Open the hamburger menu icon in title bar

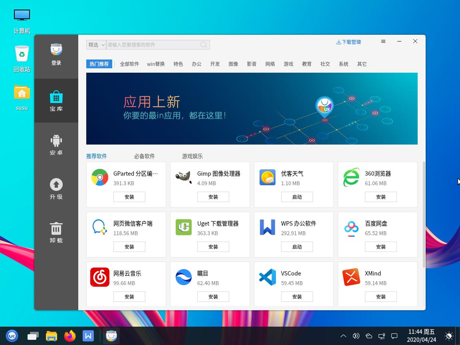tap(383, 42)
